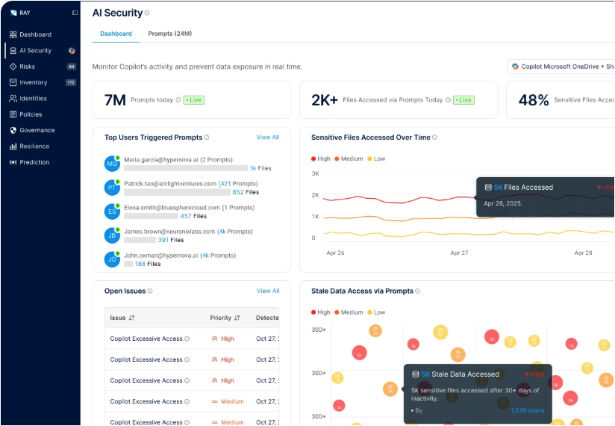Image resolution: width=615 pixels, height=426 pixels.
Task: Click the Inventory count badge 172
Action: (x=71, y=83)
